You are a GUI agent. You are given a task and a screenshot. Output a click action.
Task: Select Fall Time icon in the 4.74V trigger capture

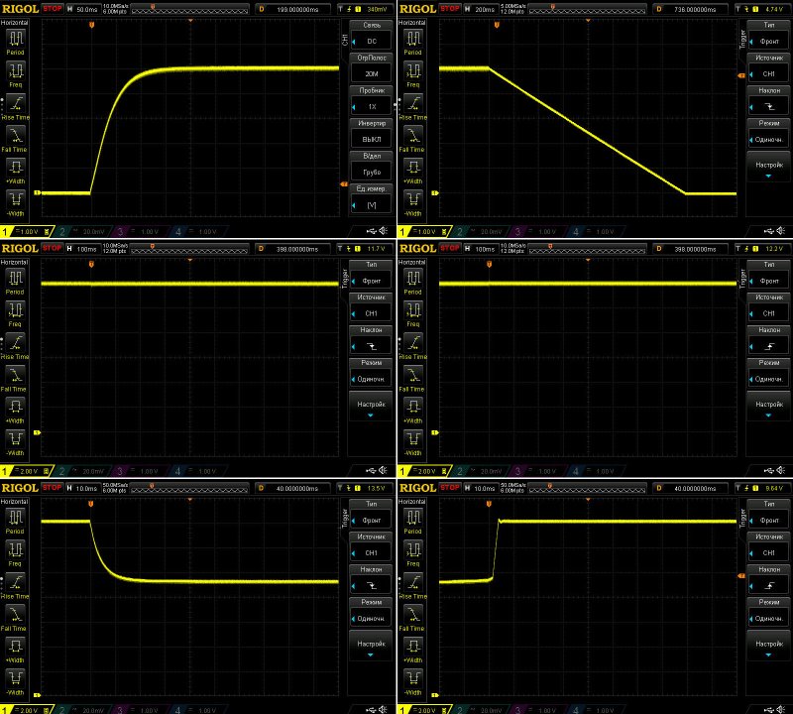[413, 135]
